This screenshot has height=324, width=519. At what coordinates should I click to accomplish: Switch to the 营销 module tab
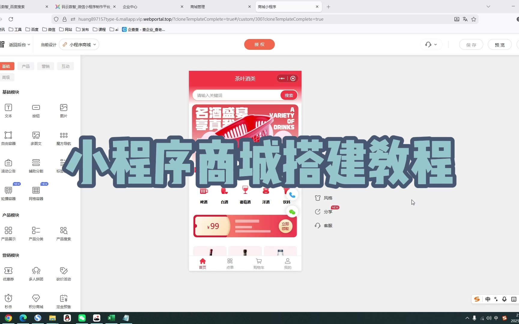coord(46,66)
